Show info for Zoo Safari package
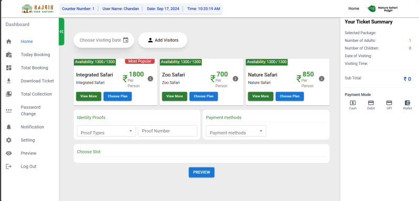419x201 pixels. click(x=235, y=79)
